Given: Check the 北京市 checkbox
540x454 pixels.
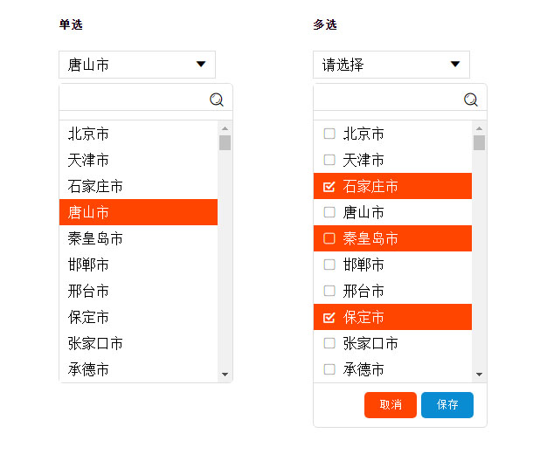Looking at the screenshot, I should tap(329, 134).
